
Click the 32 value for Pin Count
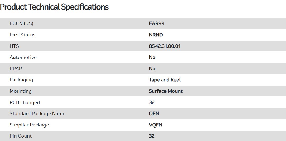pyautogui.click(x=152, y=136)
